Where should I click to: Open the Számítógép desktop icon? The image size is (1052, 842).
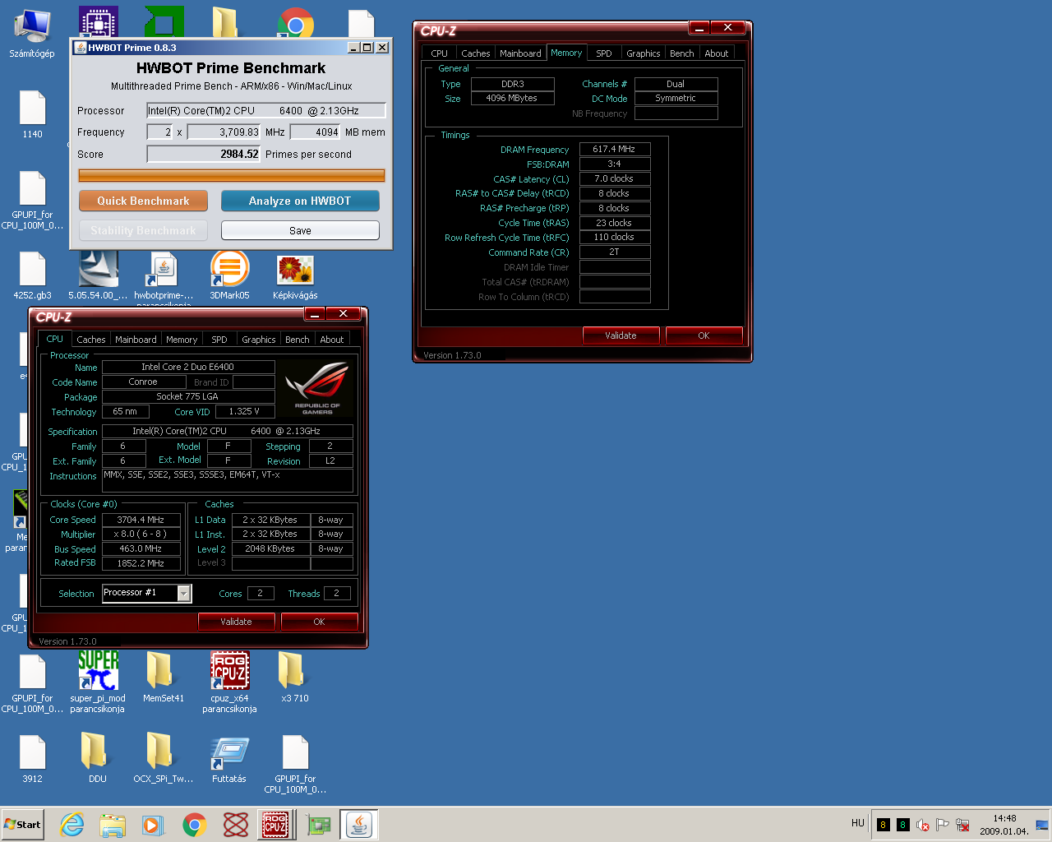coord(32,34)
